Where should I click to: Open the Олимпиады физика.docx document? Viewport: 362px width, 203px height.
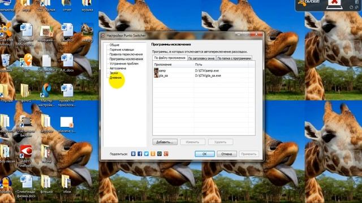pyautogui.click(x=26, y=187)
